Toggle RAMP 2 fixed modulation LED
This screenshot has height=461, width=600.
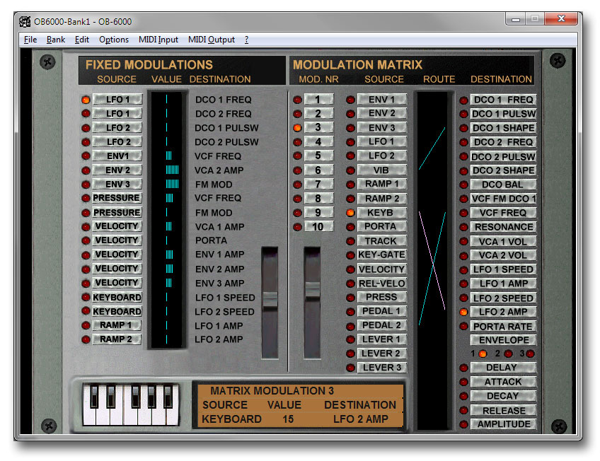[x=86, y=339]
